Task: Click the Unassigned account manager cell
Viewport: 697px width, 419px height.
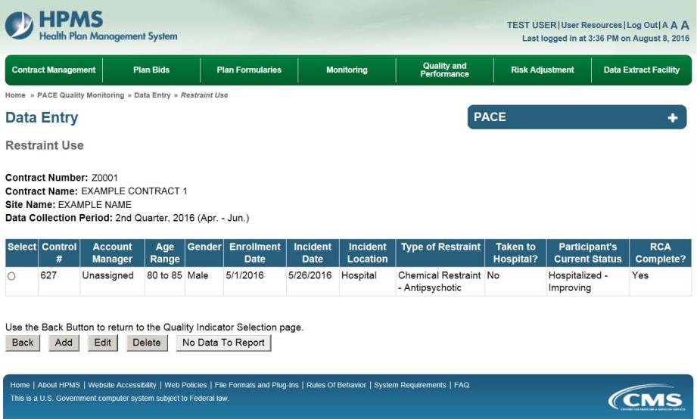Action: (113, 281)
